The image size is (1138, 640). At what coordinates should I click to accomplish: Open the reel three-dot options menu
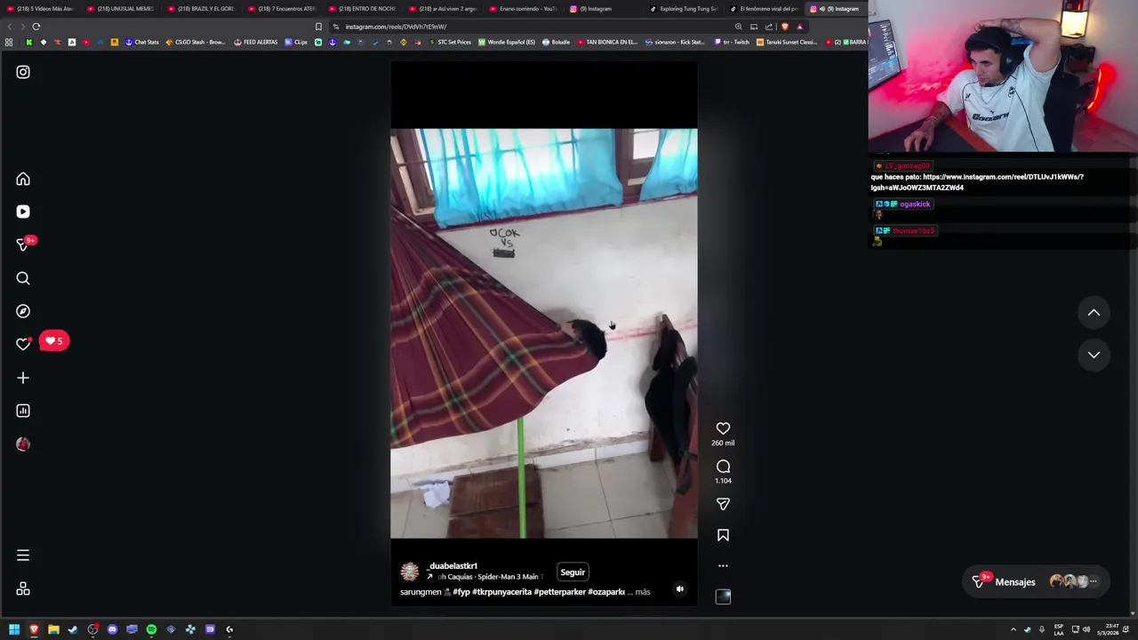click(x=723, y=565)
